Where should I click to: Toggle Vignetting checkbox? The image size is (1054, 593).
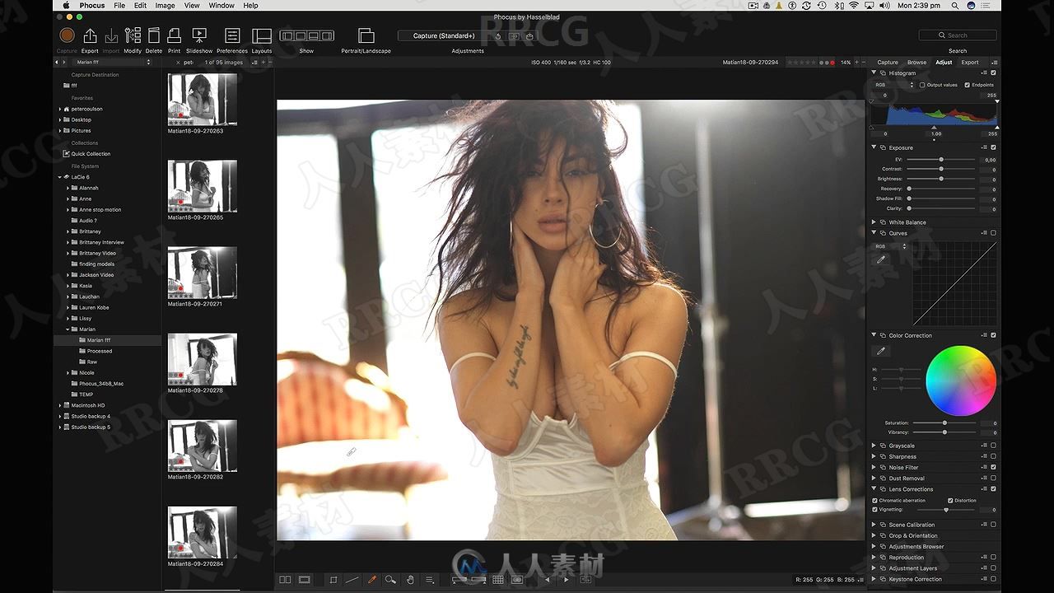point(875,510)
